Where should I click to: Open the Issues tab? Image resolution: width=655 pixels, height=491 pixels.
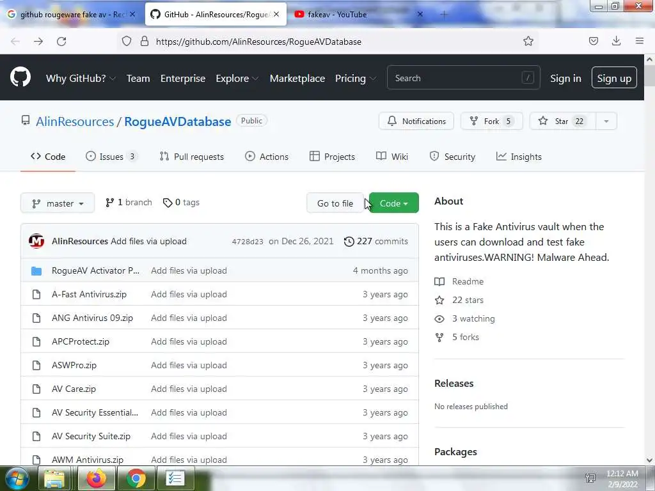coord(111,157)
